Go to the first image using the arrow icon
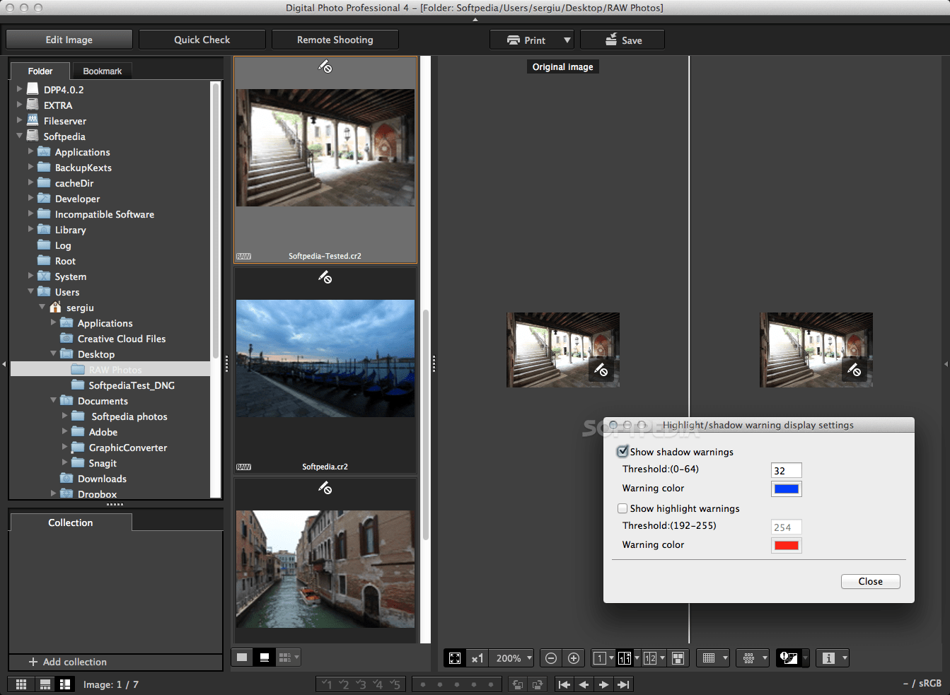This screenshot has height=695, width=950. click(564, 684)
